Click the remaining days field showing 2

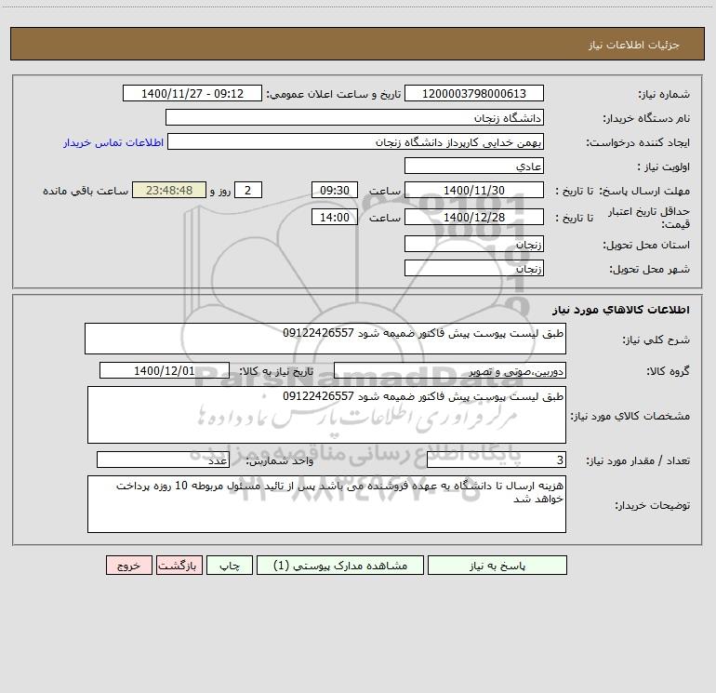[248, 190]
